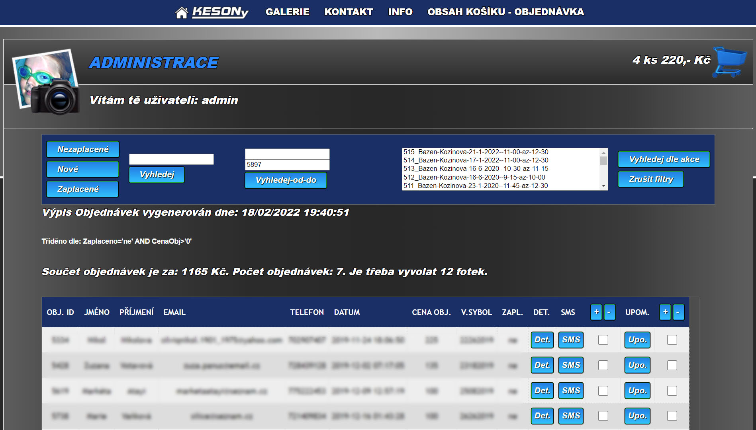Go to the KONTAKT page
This screenshot has width=756, height=430.
point(349,12)
